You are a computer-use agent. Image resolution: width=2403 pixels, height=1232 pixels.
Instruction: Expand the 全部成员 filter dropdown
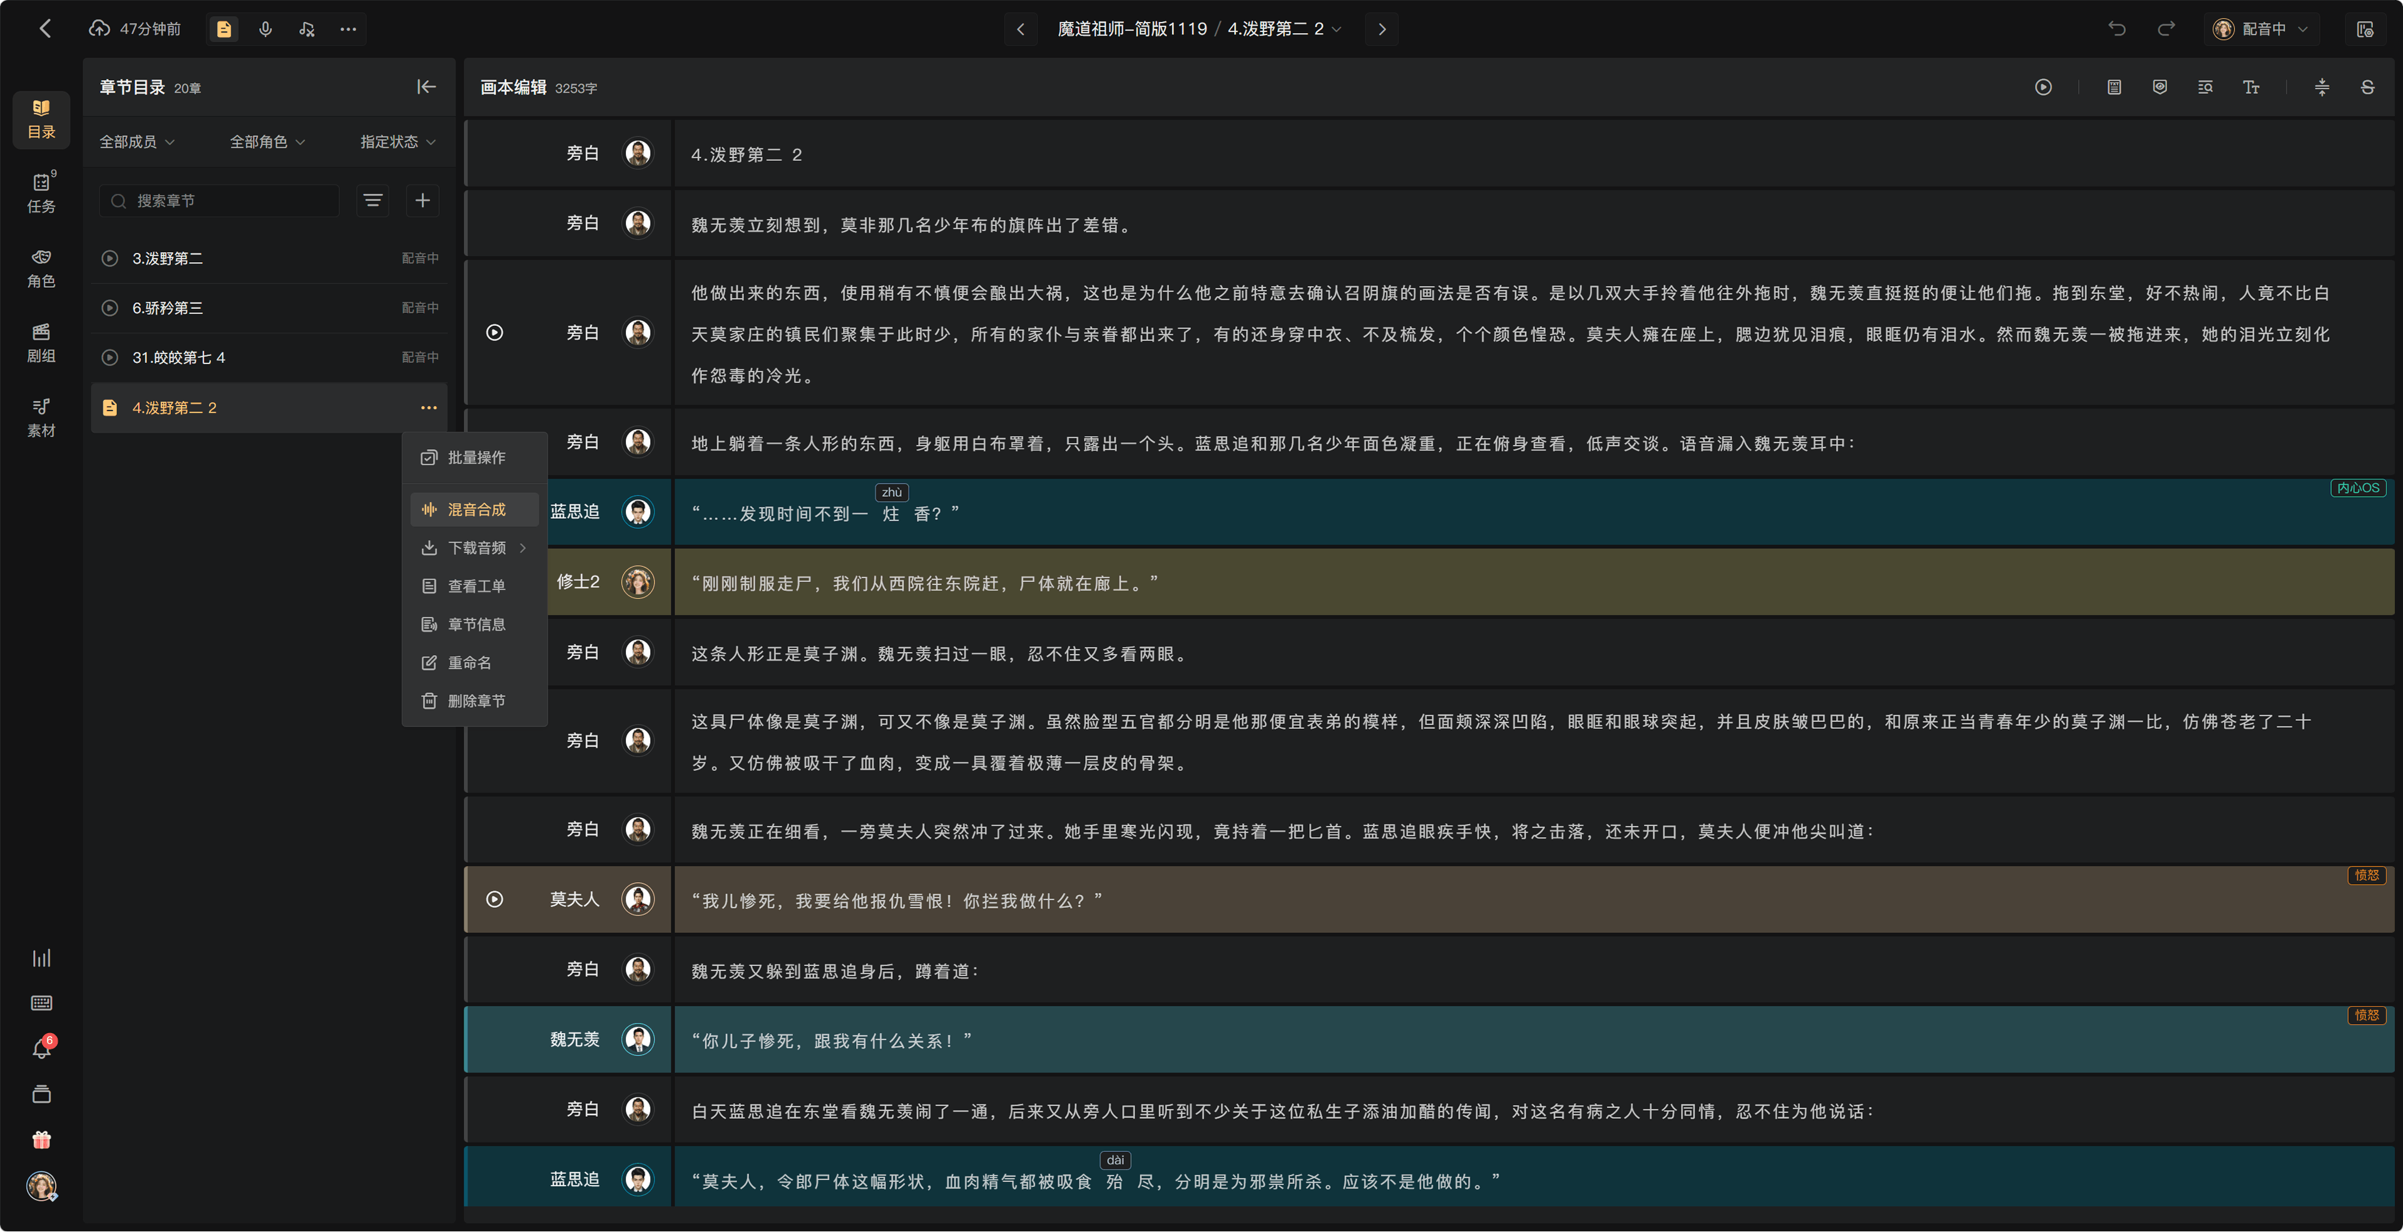(137, 142)
